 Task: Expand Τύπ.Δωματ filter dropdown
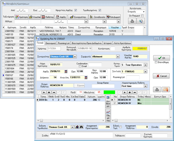[x=119, y=22]
